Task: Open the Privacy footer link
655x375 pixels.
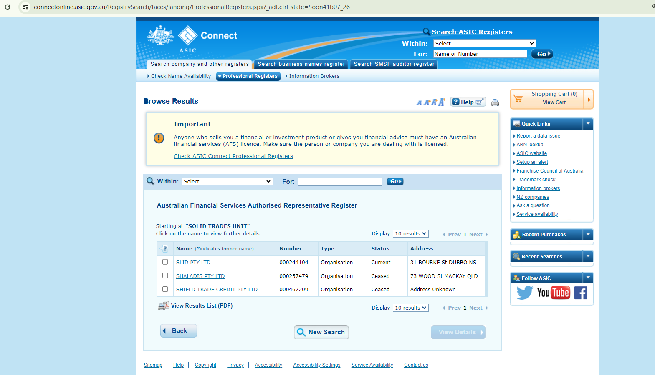Action: (235, 365)
